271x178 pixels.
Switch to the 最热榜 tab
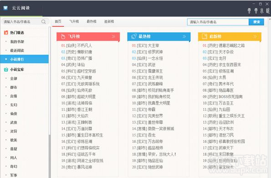92,21
